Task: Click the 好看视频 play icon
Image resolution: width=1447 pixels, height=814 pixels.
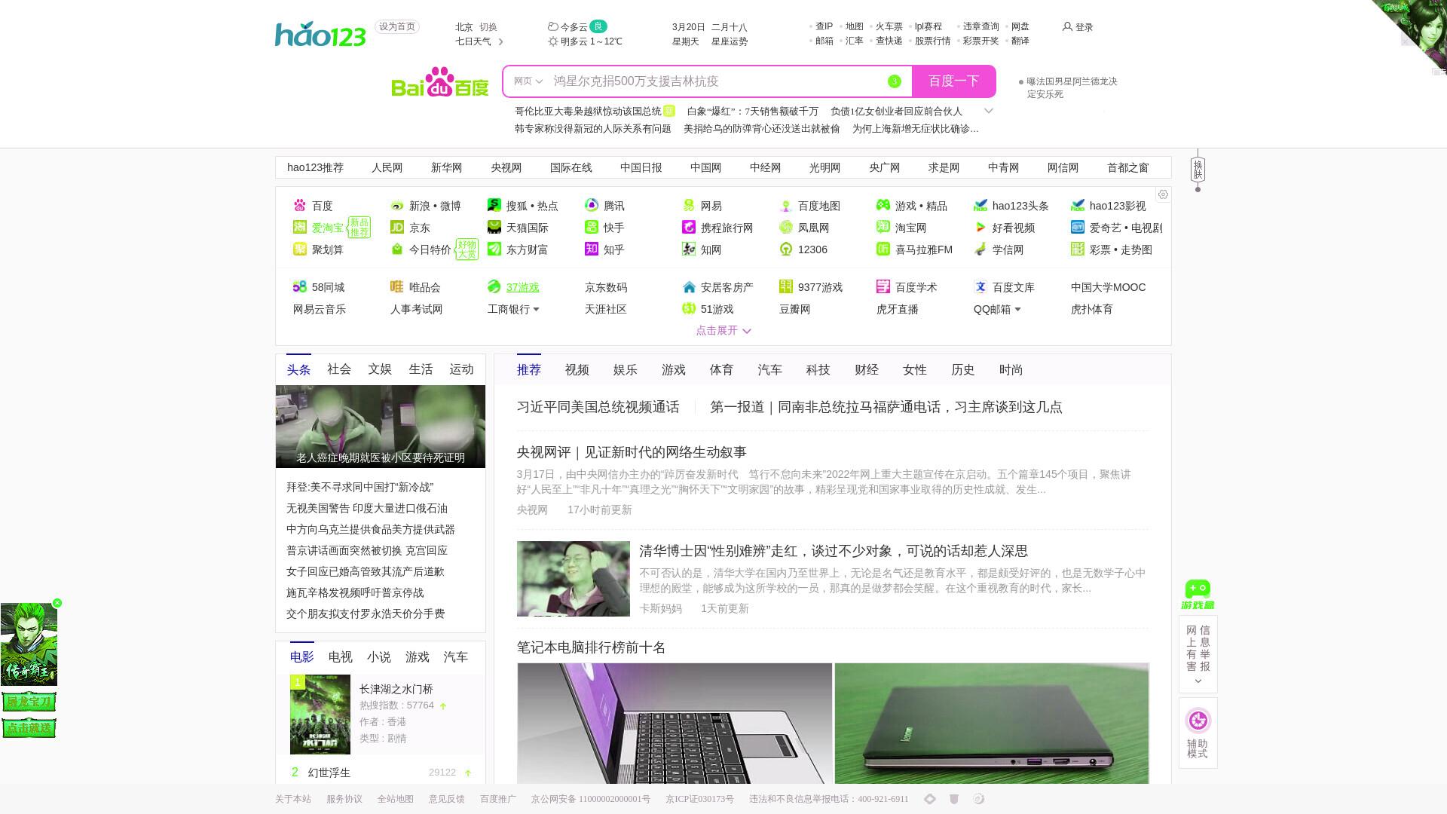Action: coord(980,228)
